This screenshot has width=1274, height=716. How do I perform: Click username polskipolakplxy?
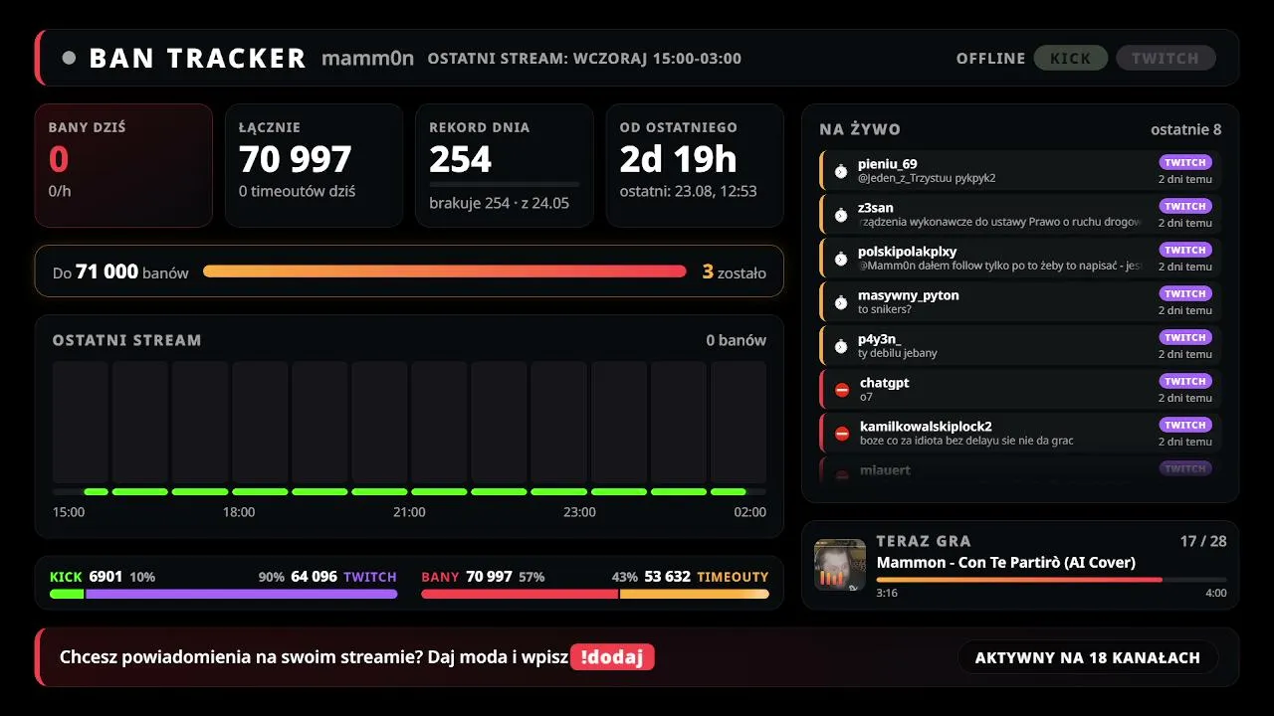(907, 252)
